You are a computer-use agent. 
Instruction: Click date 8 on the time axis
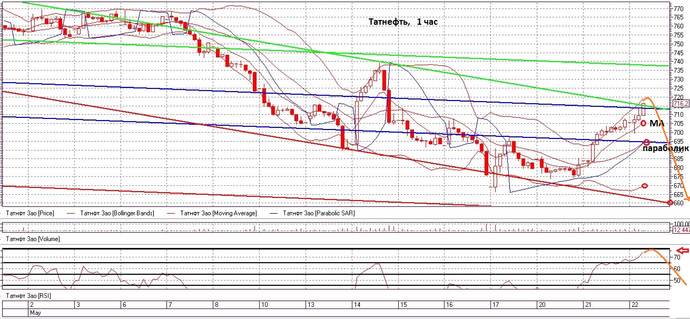216,305
